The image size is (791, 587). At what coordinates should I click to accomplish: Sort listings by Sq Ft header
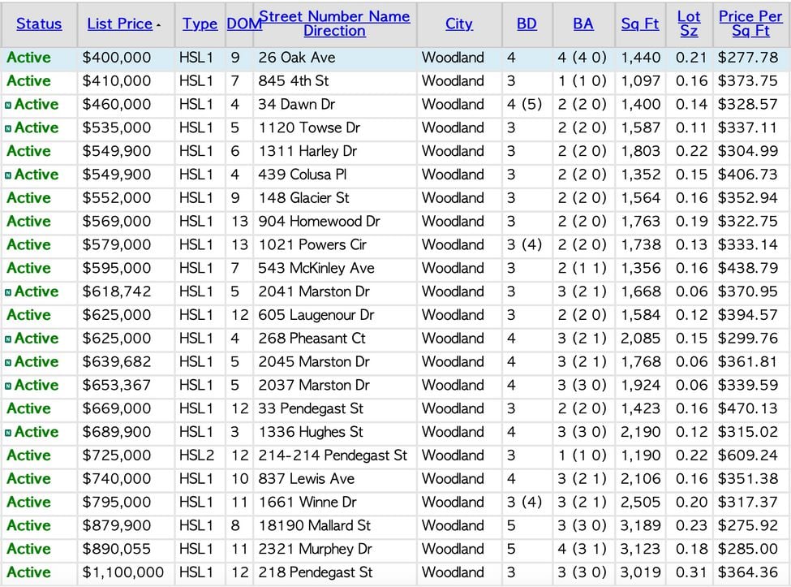(x=639, y=24)
